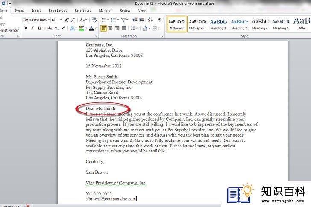Image resolution: width=311 pixels, height=207 pixels.
Task: Expand underline style dropdown arrow
Action: tap(44, 28)
